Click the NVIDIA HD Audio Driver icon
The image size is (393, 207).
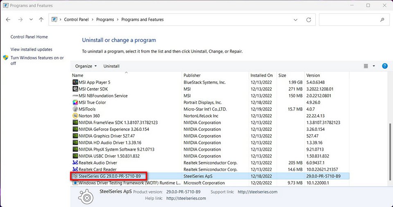[x=75, y=143]
